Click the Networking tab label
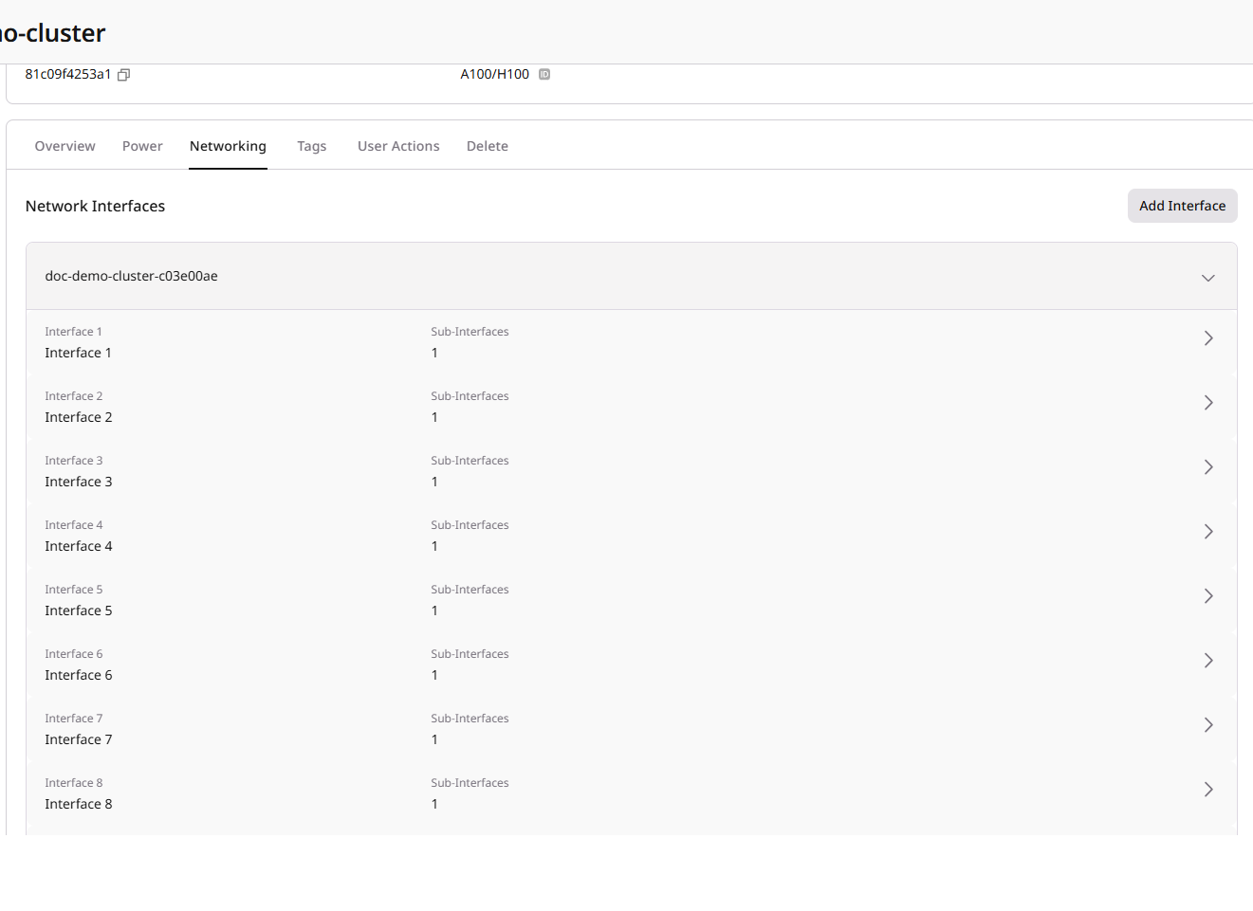 [x=228, y=146]
